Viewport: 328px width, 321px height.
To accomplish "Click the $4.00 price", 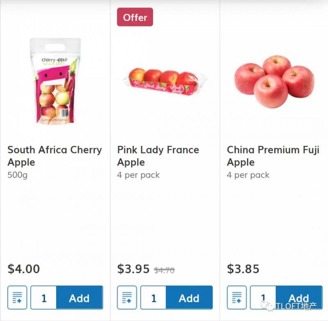I will point(24,269).
